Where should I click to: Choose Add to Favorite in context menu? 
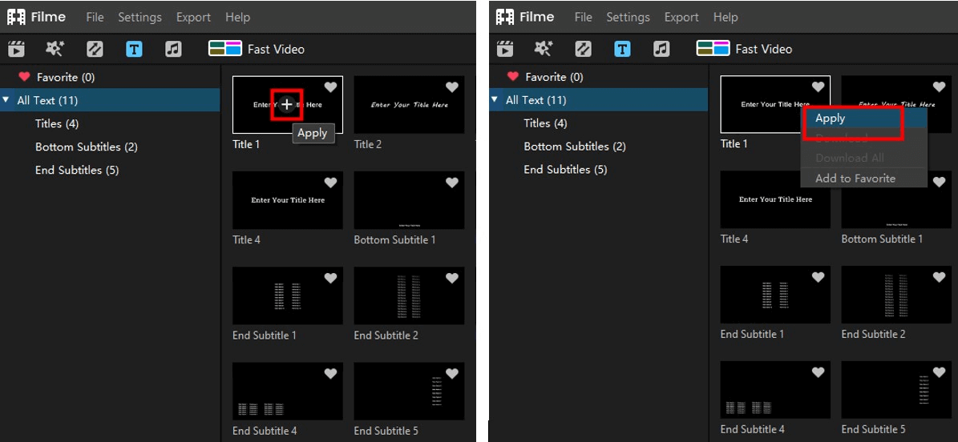pos(855,179)
